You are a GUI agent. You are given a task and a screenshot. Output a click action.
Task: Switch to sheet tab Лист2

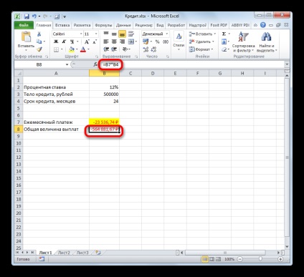(x=64, y=253)
